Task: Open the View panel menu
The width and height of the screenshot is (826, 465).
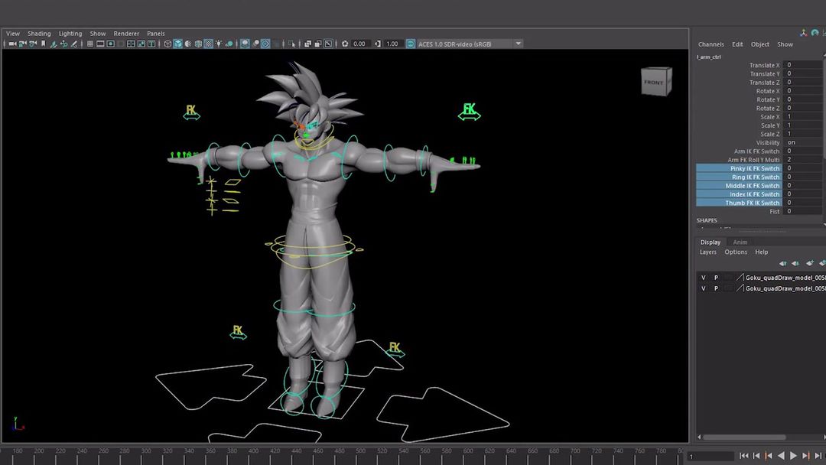Action: [x=13, y=33]
